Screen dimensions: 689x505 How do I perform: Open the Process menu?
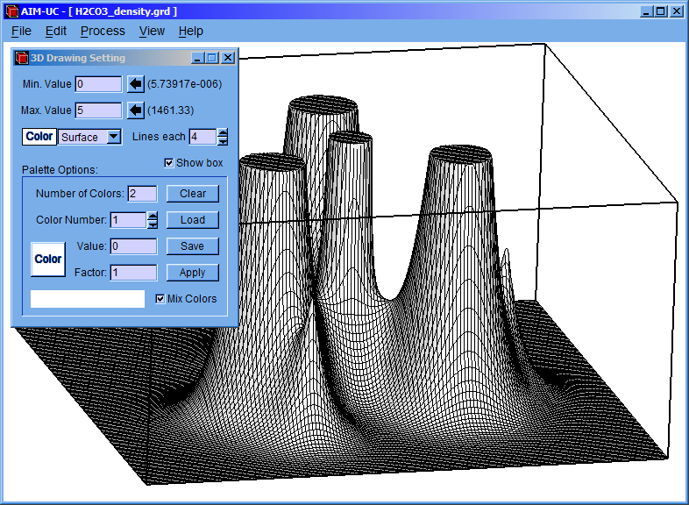tap(103, 31)
